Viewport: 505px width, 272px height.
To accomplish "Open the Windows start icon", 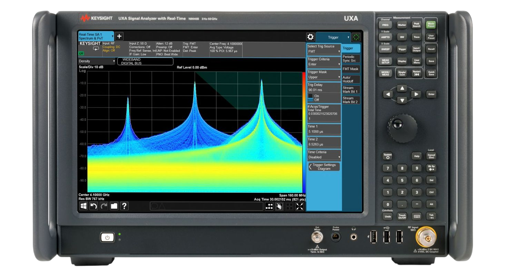I will pos(83,206).
